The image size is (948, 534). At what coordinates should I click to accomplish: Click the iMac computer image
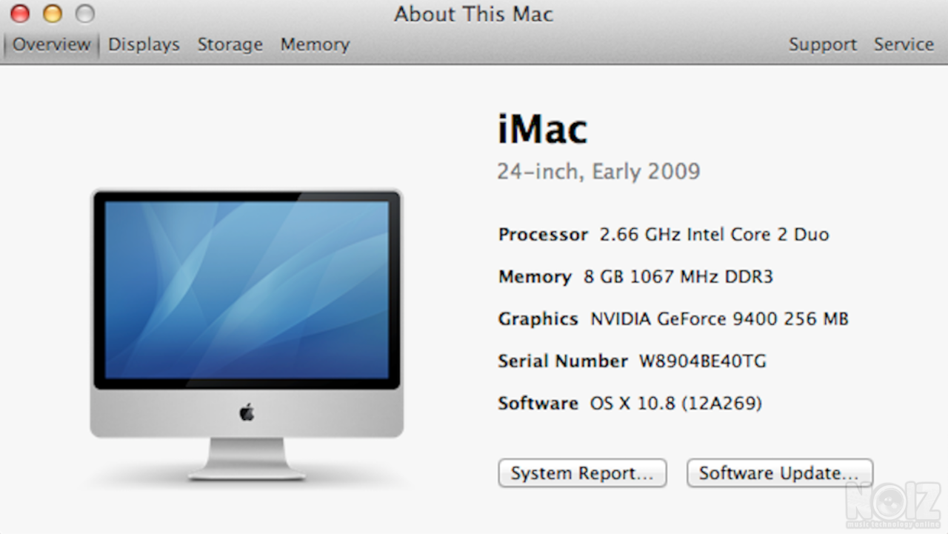pyautogui.click(x=247, y=334)
